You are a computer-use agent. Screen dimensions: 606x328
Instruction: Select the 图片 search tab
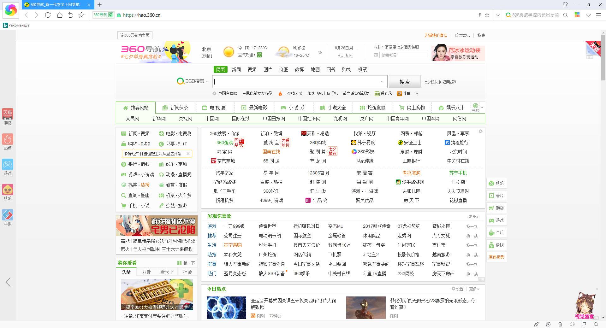268,69
